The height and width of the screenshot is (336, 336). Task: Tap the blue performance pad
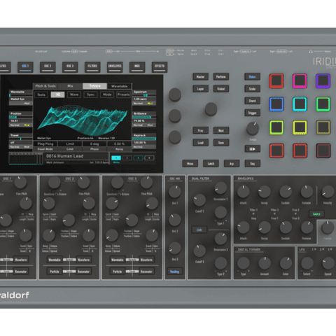[276, 104]
